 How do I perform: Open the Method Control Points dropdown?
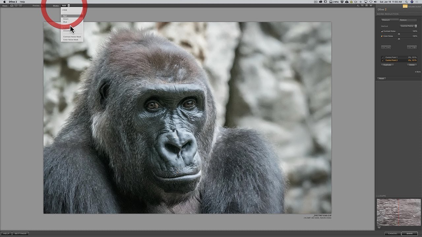tap(408, 26)
